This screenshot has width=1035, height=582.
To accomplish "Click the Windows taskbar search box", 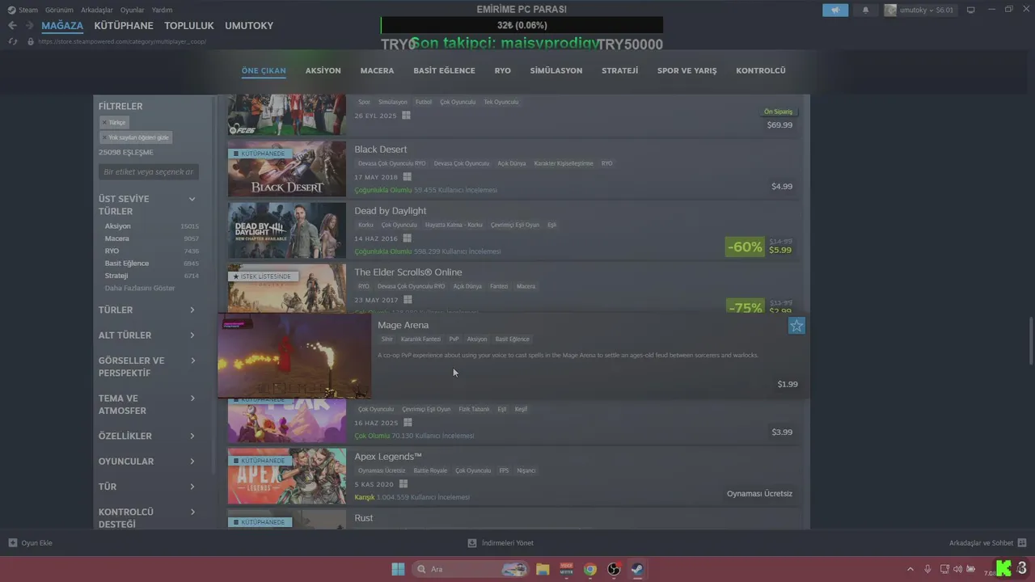I will (x=470, y=569).
